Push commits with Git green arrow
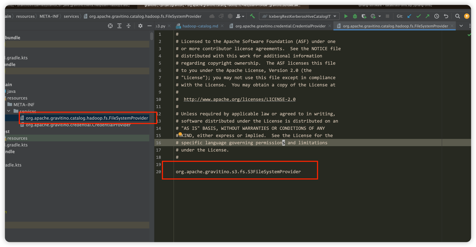The image size is (476, 247). pos(427,16)
